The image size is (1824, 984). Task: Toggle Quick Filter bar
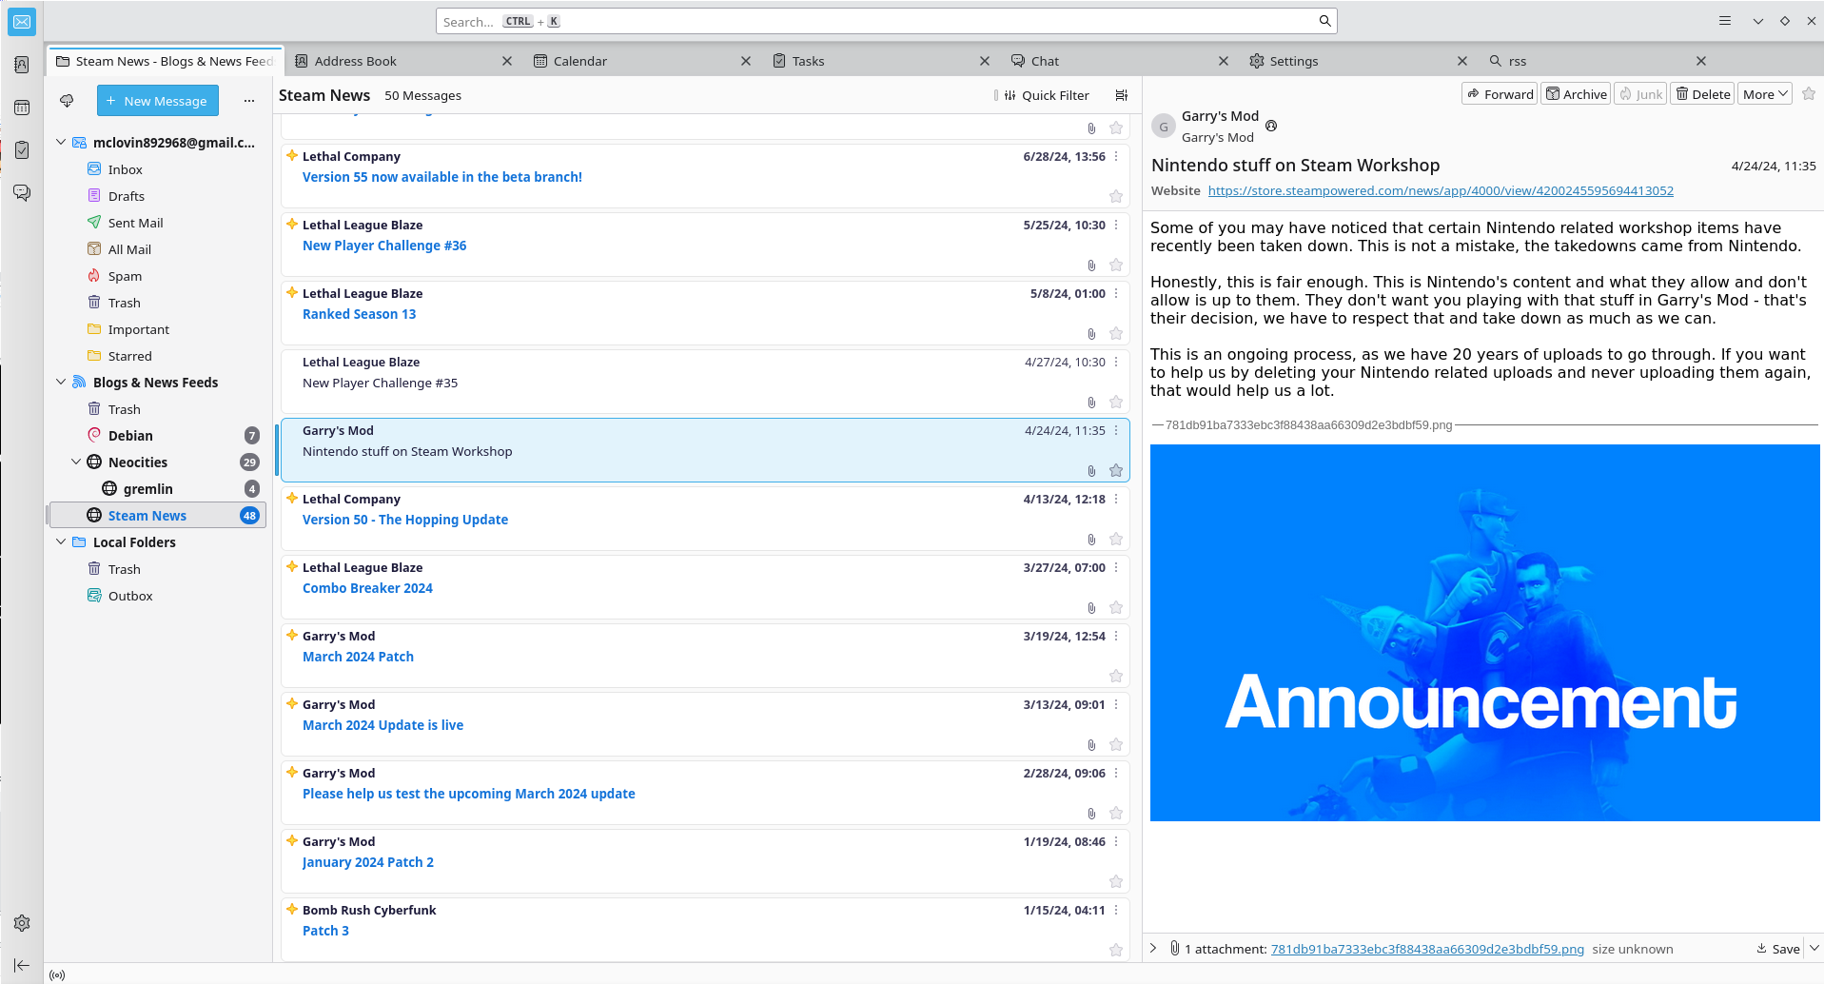[1046, 95]
